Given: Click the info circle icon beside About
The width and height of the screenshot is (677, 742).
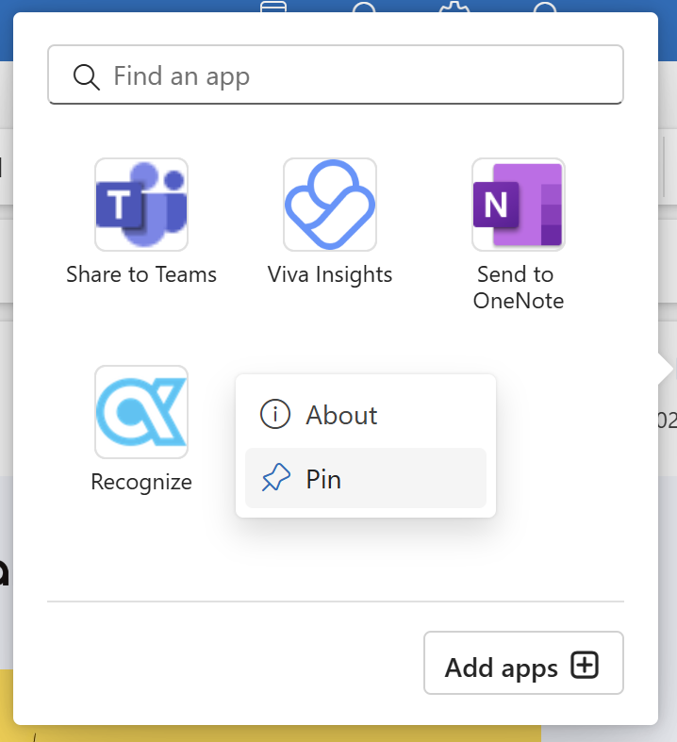Looking at the screenshot, I should point(274,415).
